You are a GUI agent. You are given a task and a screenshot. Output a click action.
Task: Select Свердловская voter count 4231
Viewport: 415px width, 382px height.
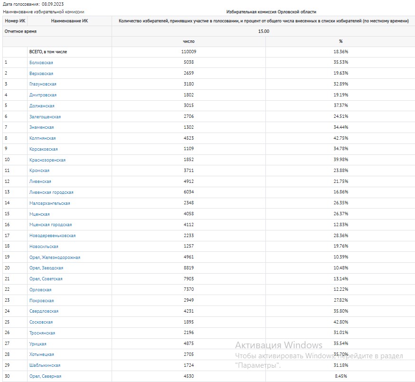189,311
